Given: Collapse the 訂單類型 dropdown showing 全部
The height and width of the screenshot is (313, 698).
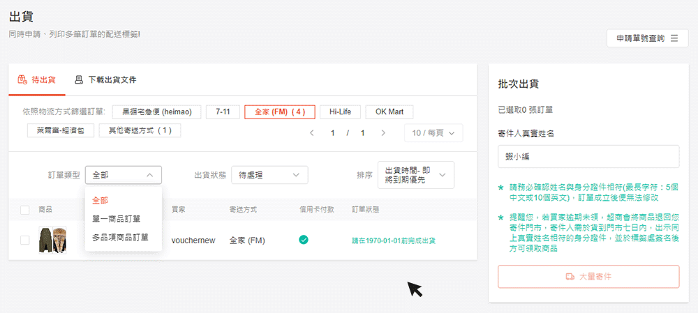Looking at the screenshot, I should pos(124,175).
